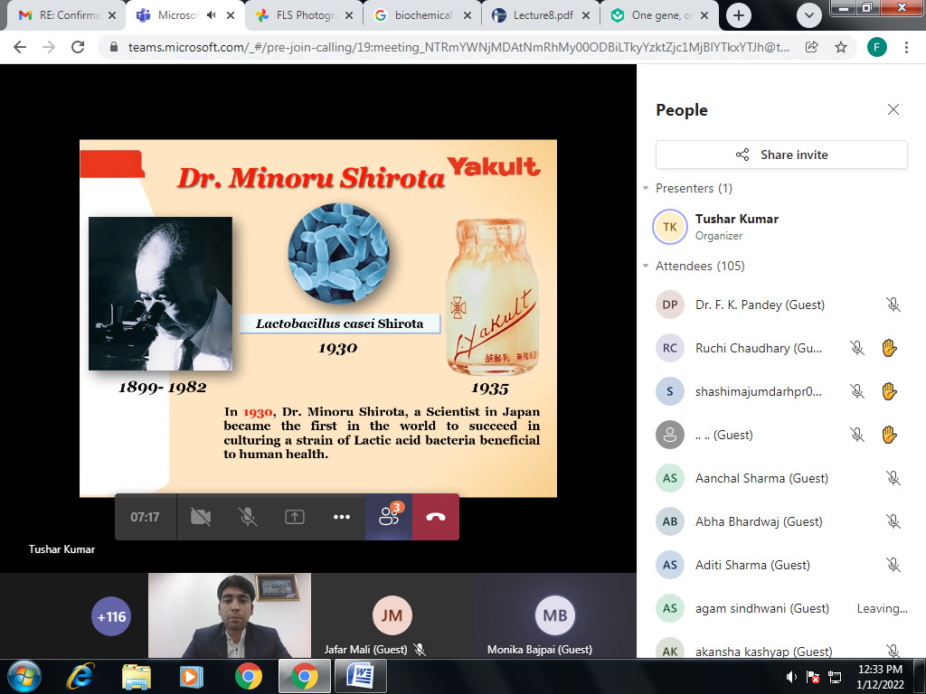Select agam sindhwani in attendee list
This screenshot has width=926, height=694.
(x=781, y=608)
